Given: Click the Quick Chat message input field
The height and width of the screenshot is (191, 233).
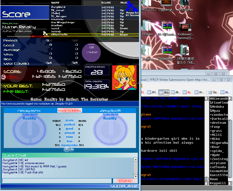Looking at the screenshot, I should pyautogui.click(x=57, y=181).
